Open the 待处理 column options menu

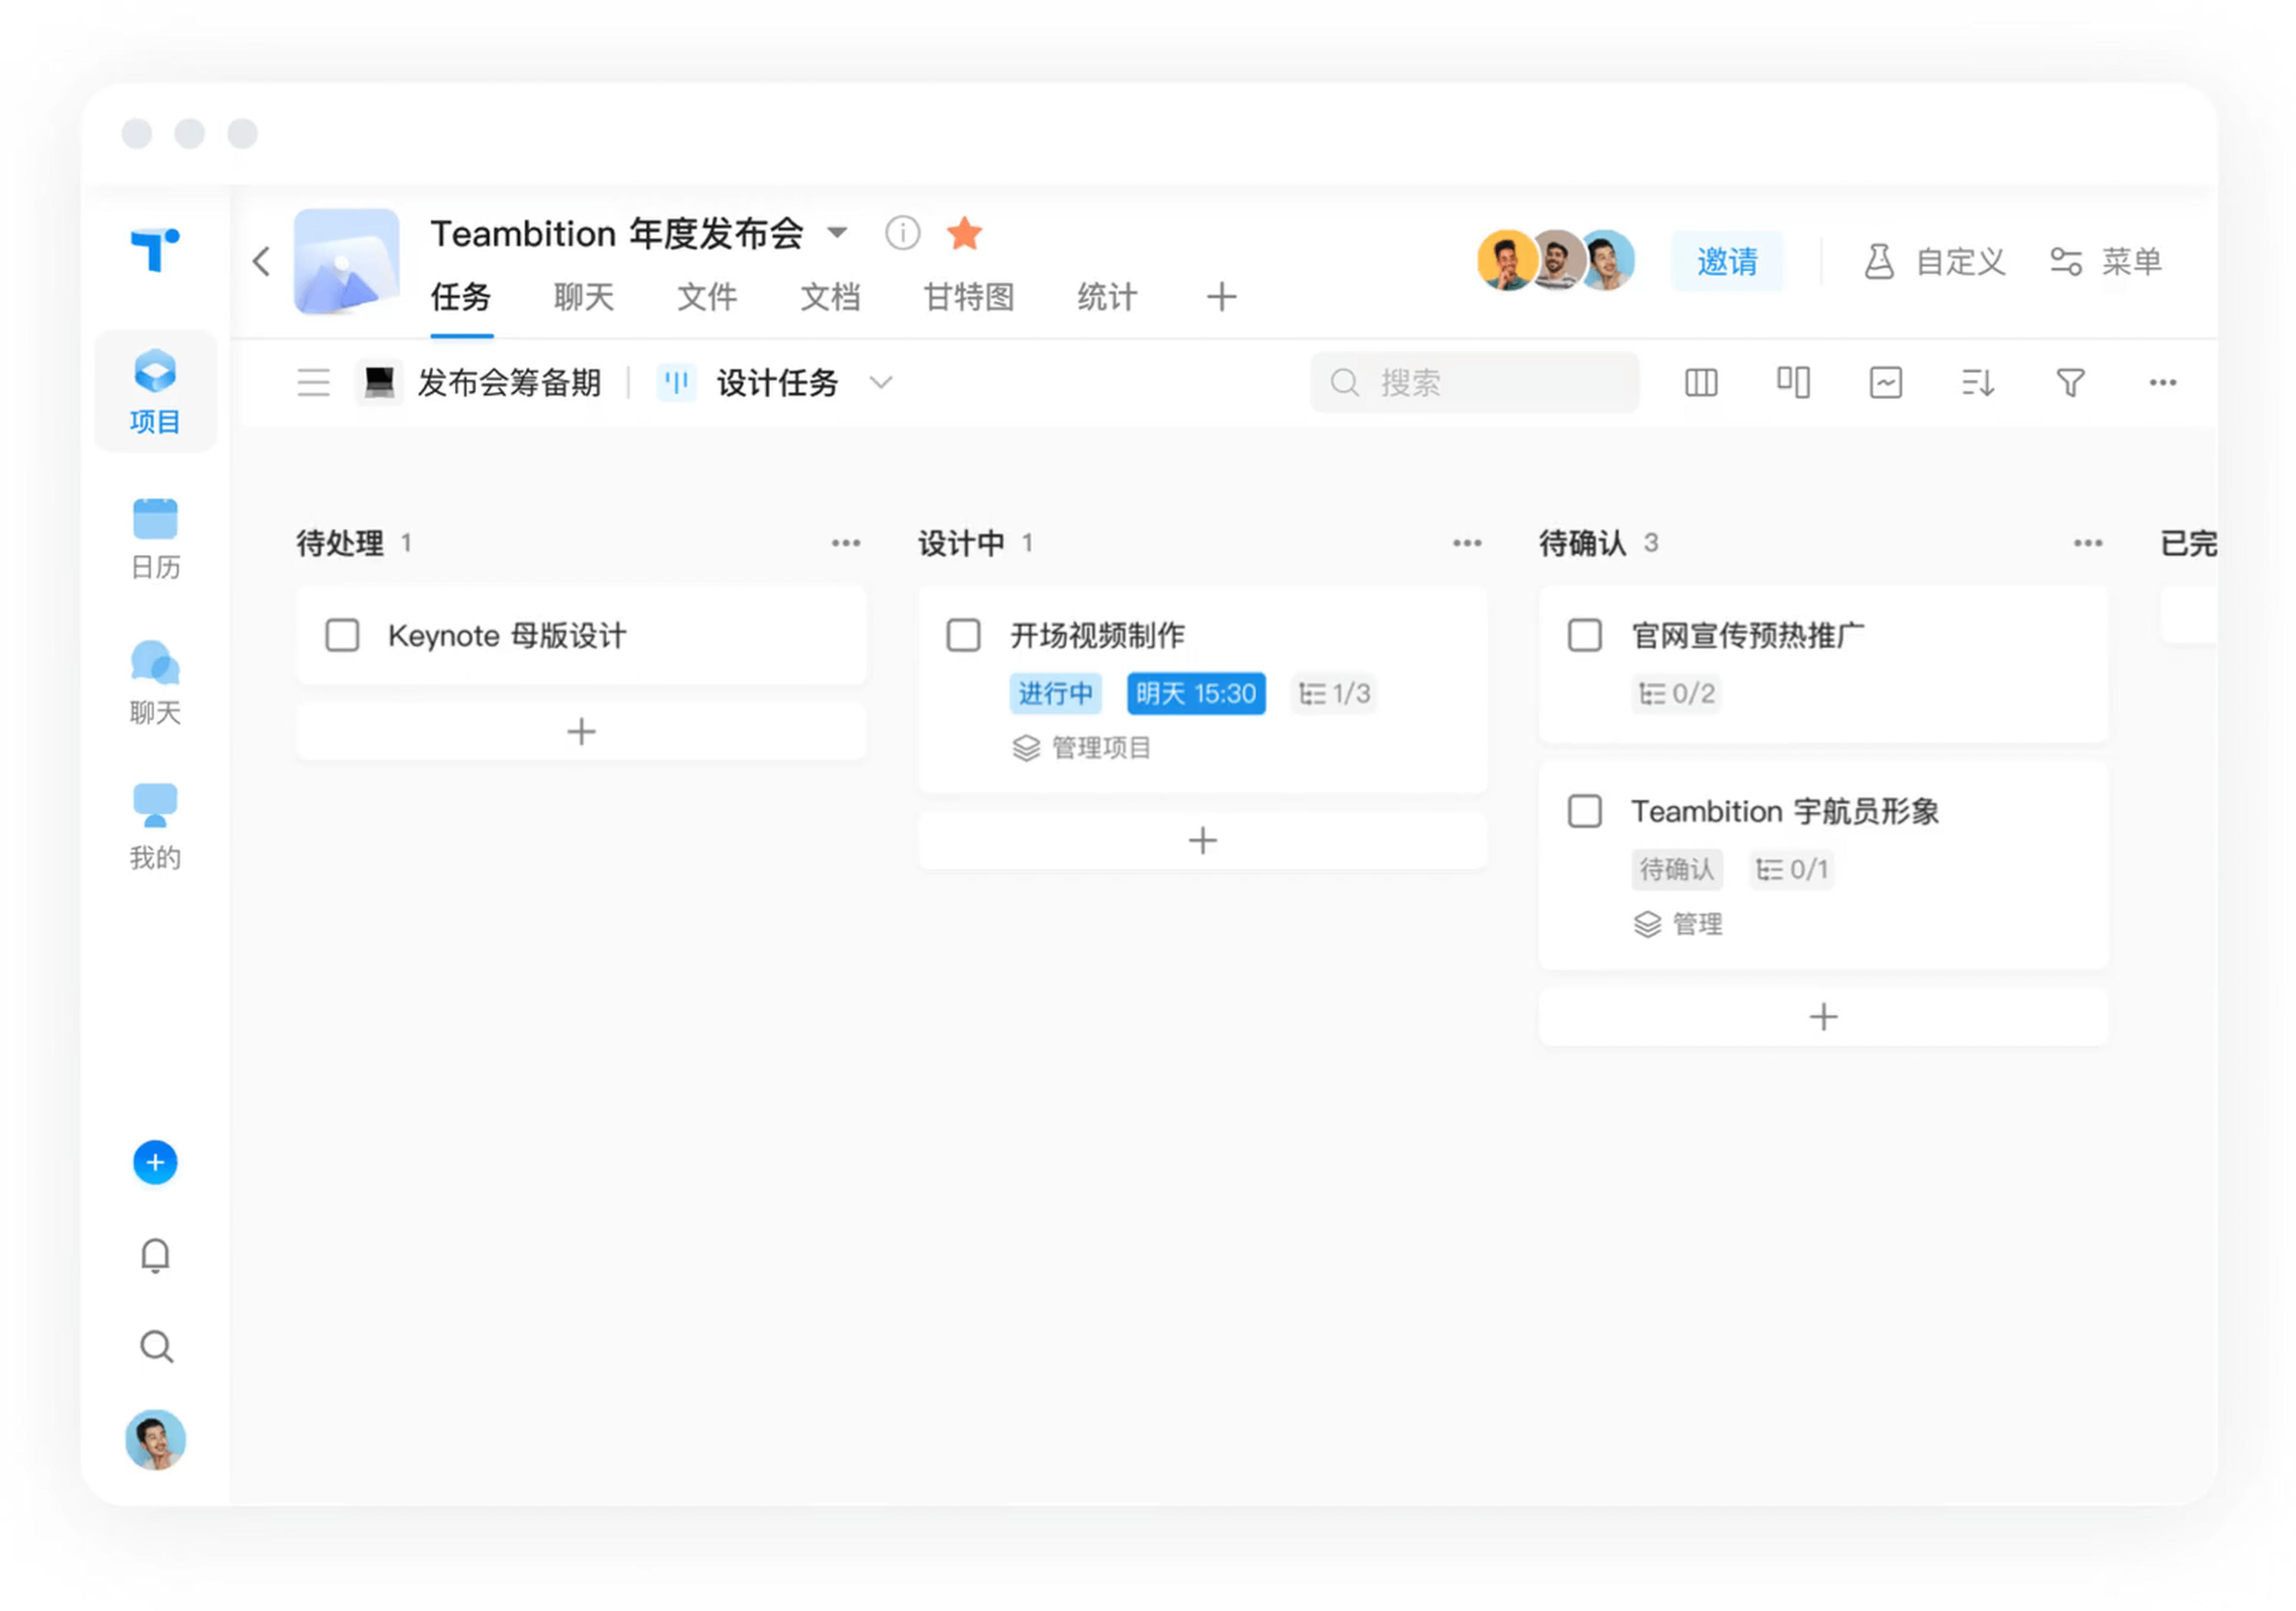(846, 542)
